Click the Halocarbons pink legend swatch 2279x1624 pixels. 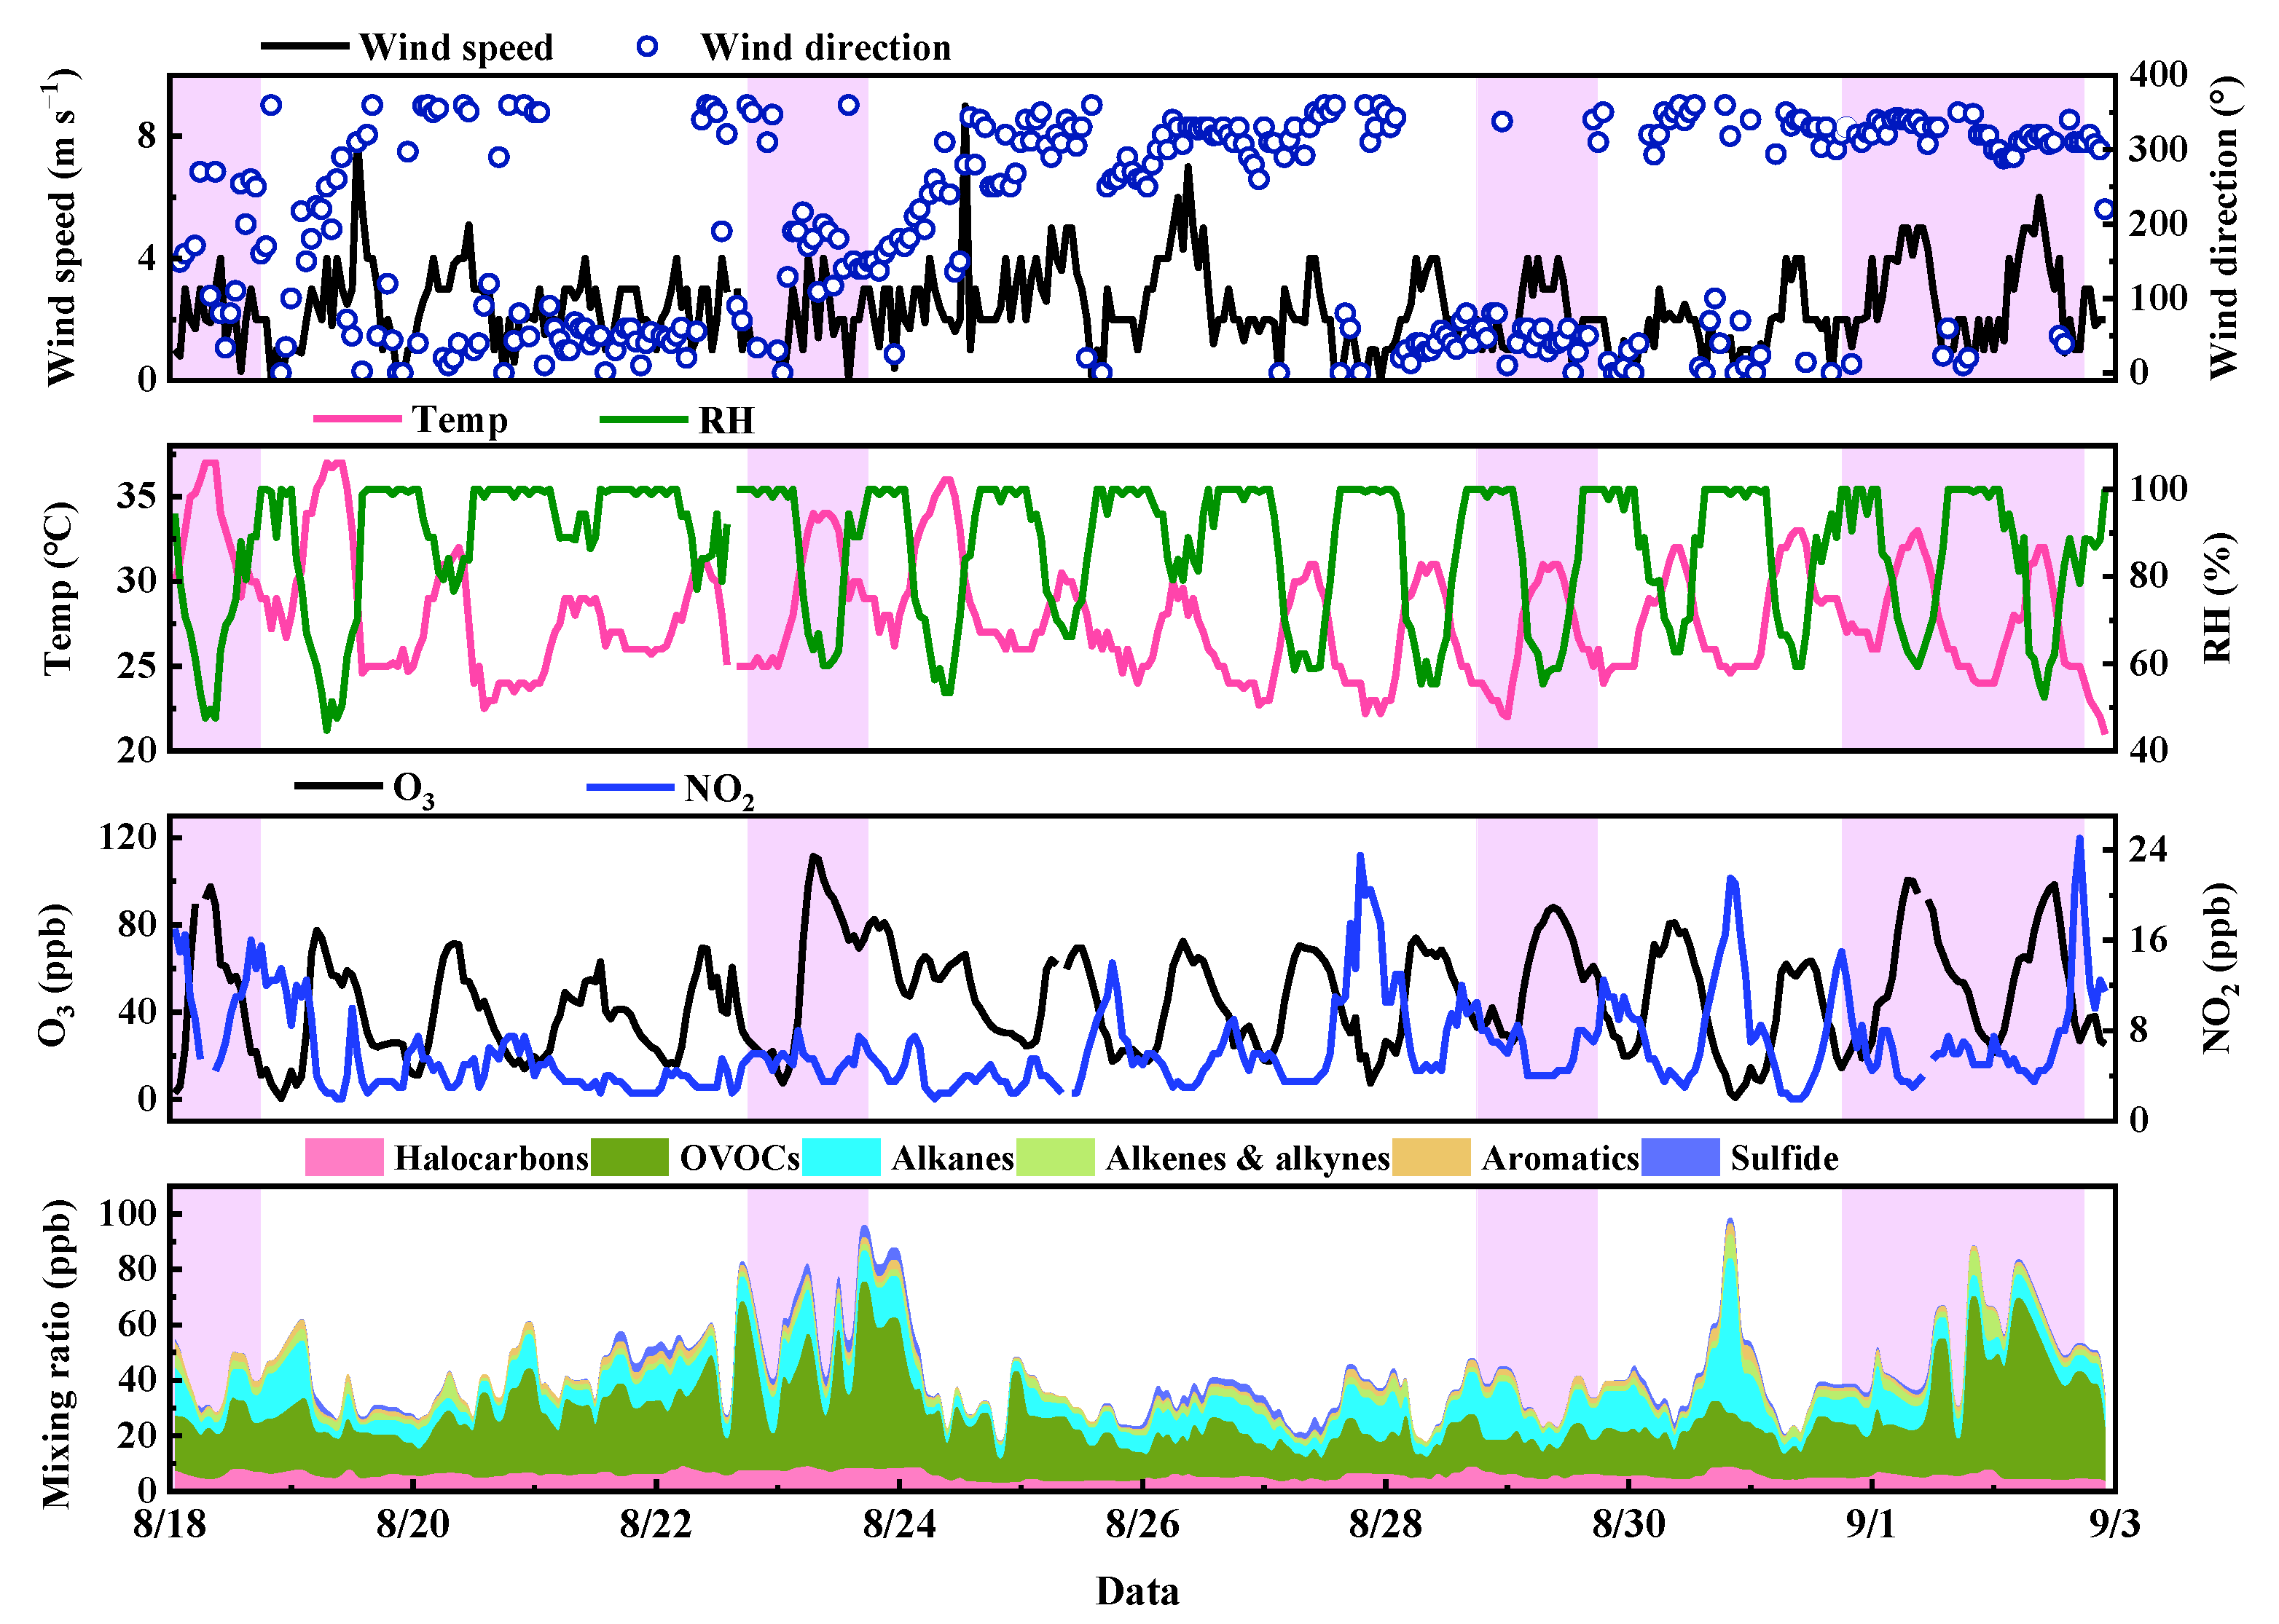pos(344,1157)
